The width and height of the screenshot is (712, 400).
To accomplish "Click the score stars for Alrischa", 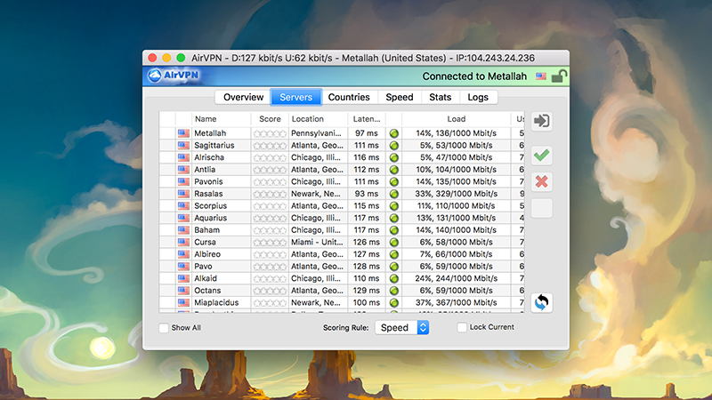I will pos(270,157).
